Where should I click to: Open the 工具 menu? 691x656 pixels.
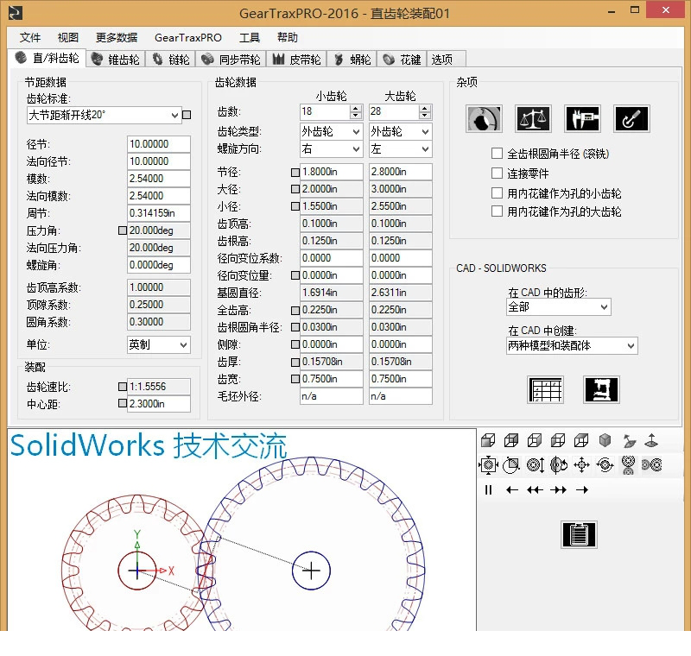pyautogui.click(x=250, y=37)
